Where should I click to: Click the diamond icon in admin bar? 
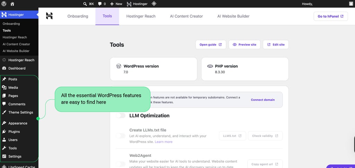(x=154, y=3)
